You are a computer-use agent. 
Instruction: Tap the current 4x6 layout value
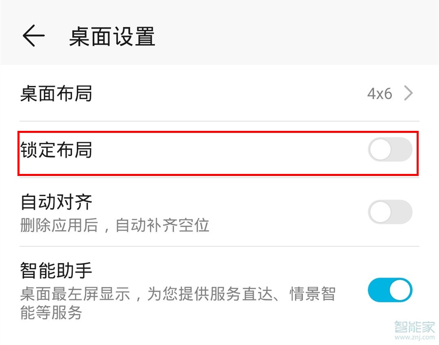[379, 93]
